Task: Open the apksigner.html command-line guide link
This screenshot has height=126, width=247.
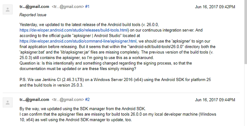Action: [x=78, y=41]
